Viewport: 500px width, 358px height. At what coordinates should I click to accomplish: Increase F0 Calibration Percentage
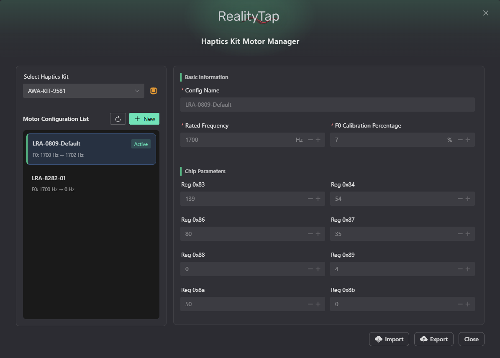(x=468, y=140)
